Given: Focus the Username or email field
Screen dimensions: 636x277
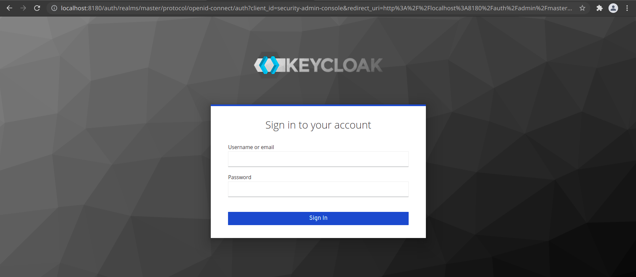Looking at the screenshot, I should [318, 159].
